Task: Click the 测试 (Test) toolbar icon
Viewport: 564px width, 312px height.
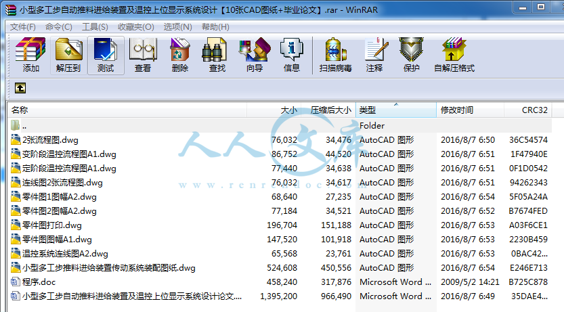Action: [x=106, y=49]
